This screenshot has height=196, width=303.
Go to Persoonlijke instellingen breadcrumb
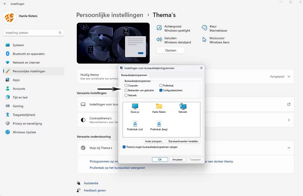[x=110, y=15]
